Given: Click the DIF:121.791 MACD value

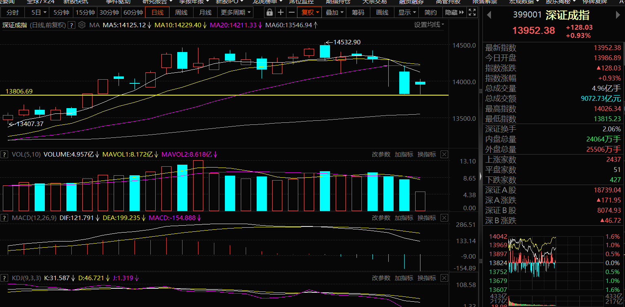Looking at the screenshot, I should coord(77,218).
